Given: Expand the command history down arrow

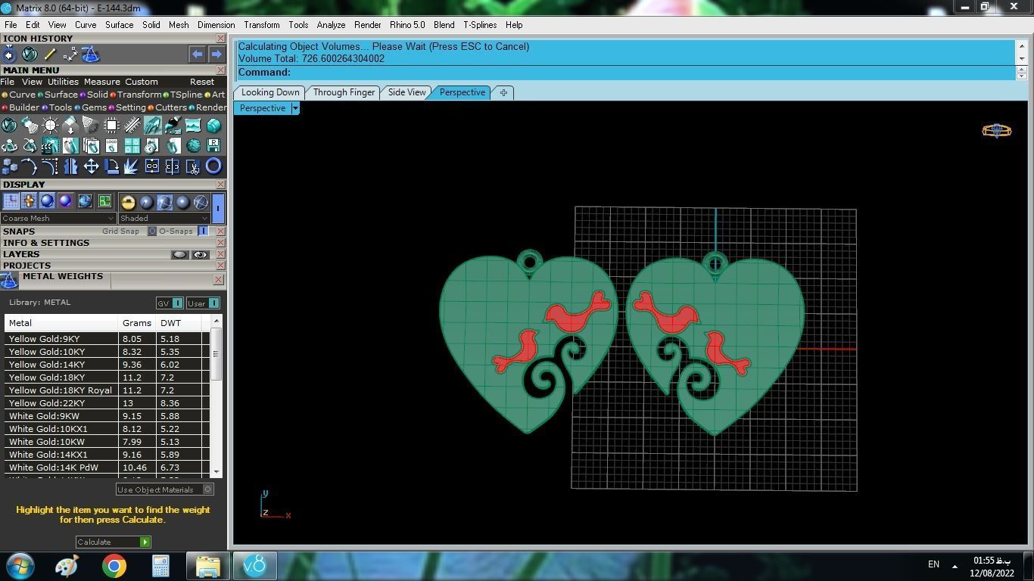Looking at the screenshot, I should 1021,59.
